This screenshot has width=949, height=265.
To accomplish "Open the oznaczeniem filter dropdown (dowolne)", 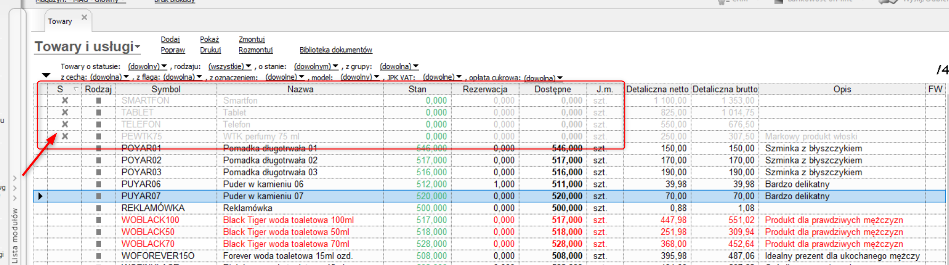I will point(285,77).
